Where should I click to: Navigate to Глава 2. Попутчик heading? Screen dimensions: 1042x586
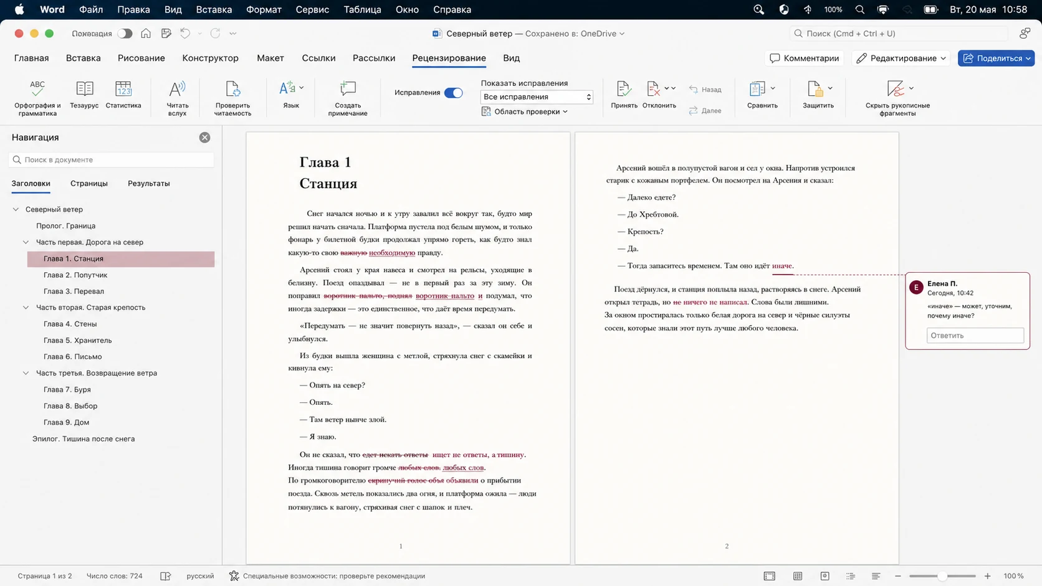point(75,275)
